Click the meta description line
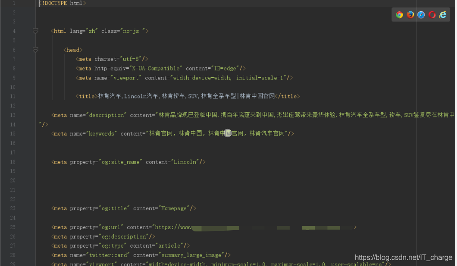This screenshot has width=457, height=266. (x=253, y=115)
